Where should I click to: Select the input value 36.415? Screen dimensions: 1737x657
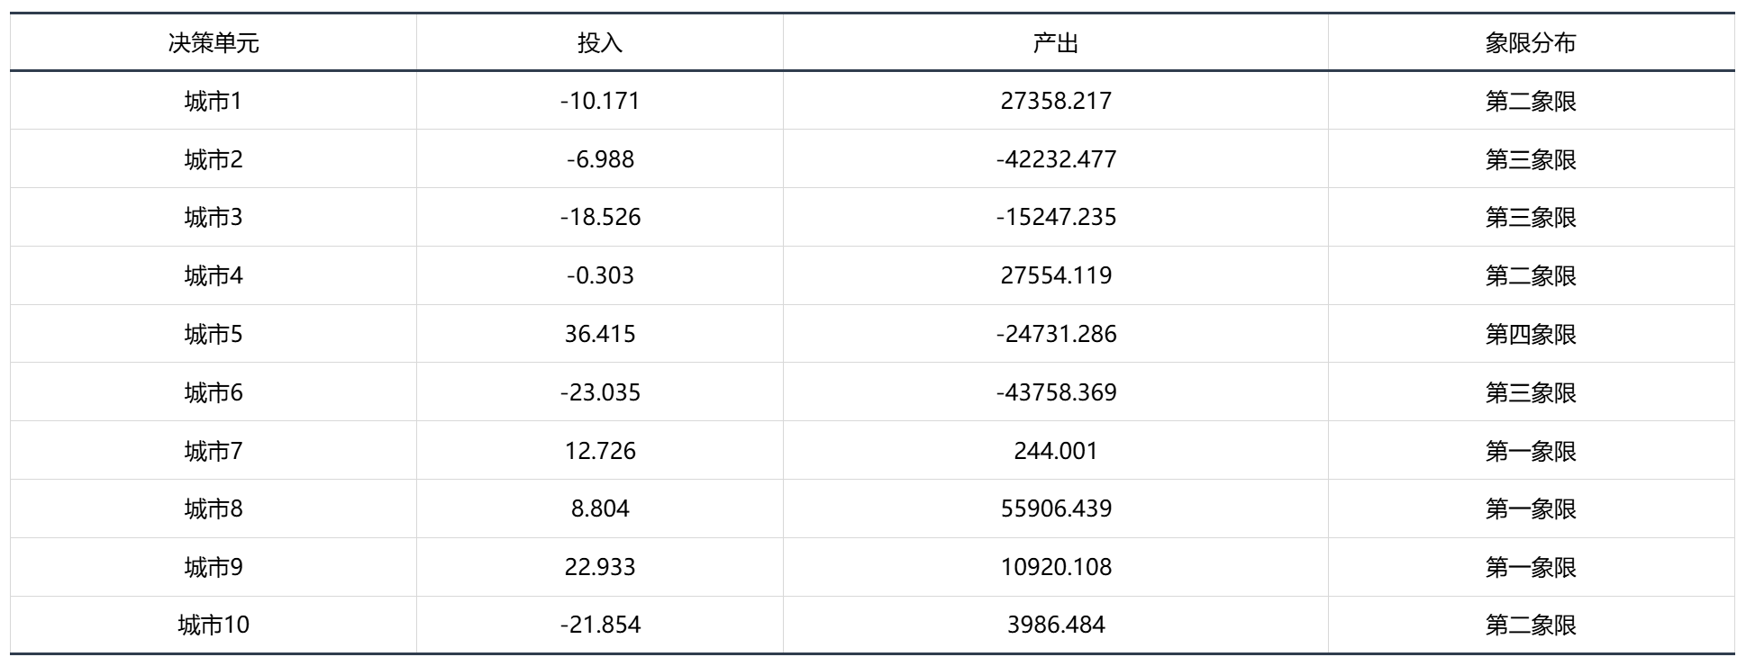pos(600,334)
